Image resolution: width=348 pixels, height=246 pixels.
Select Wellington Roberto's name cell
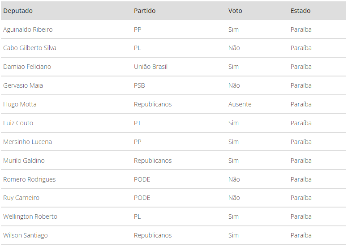(x=30, y=216)
